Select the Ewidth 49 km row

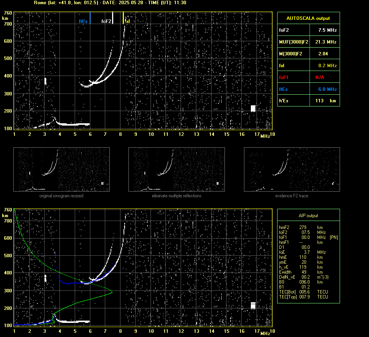301,272
